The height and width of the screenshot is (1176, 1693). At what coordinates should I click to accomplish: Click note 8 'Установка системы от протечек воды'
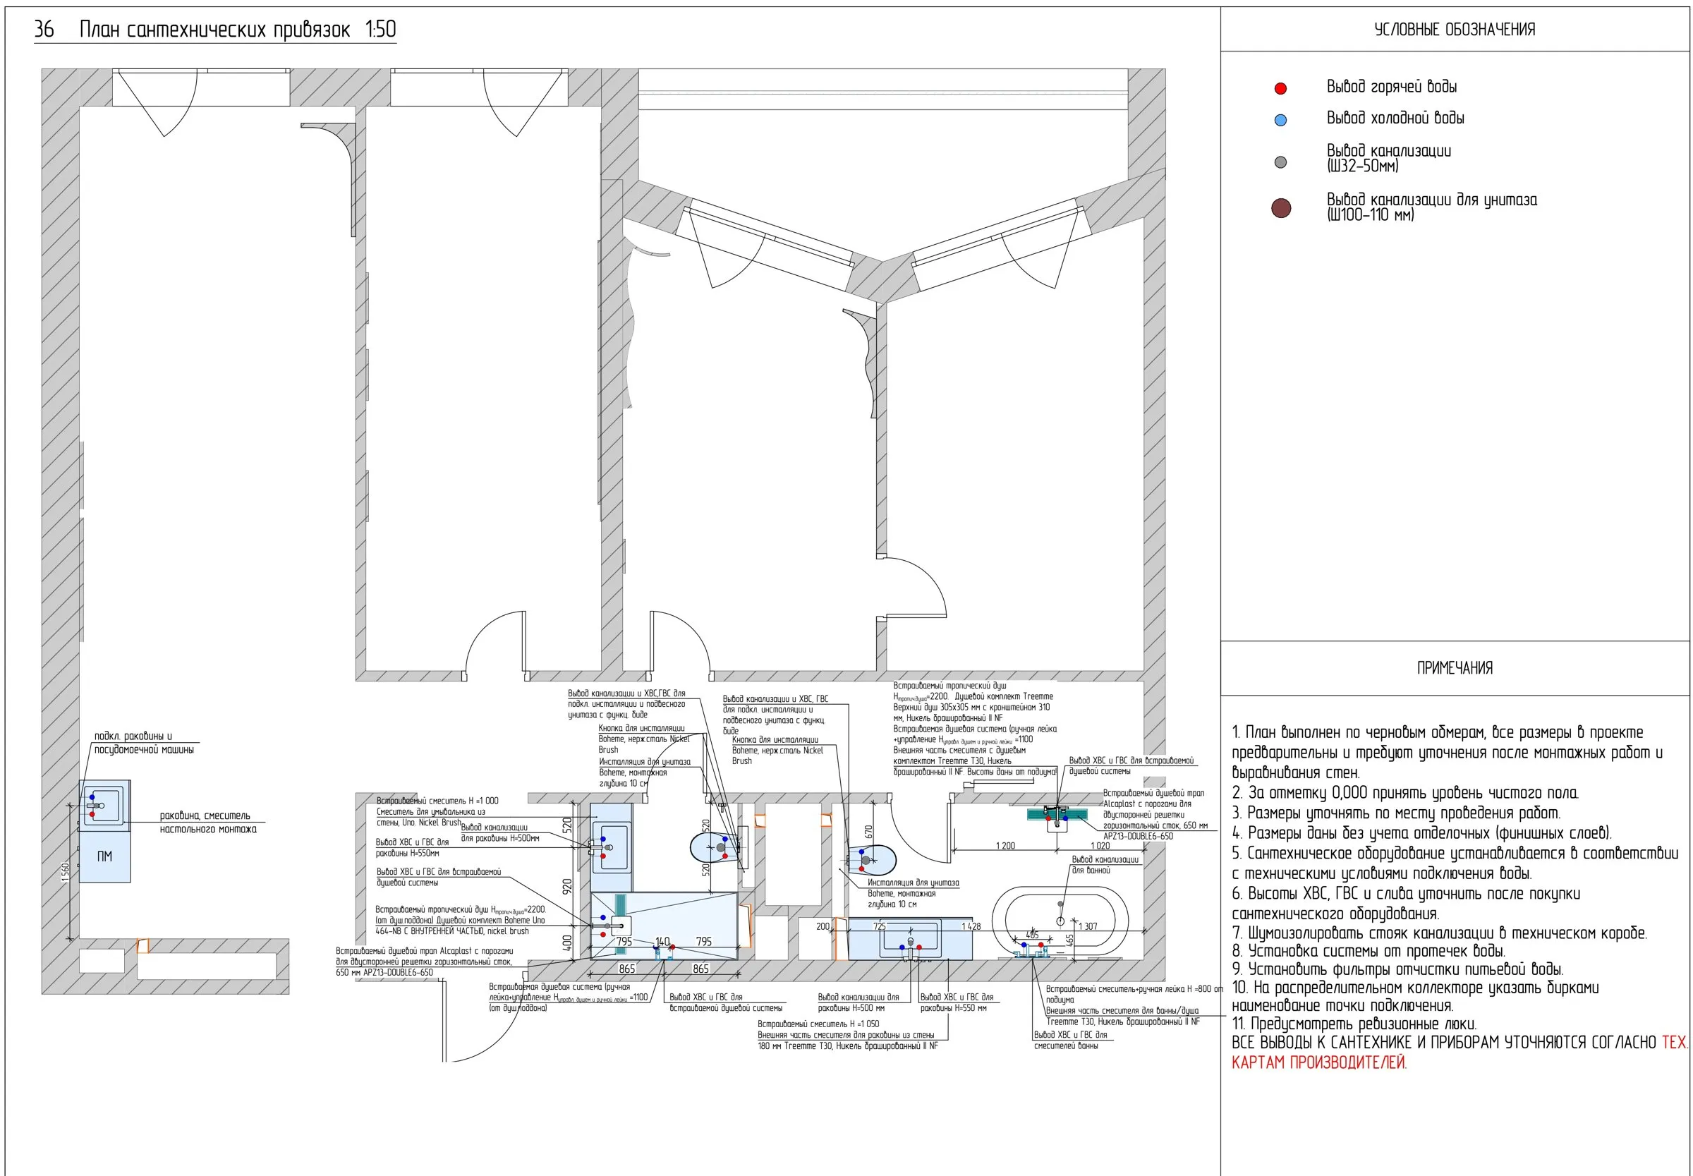(1368, 950)
